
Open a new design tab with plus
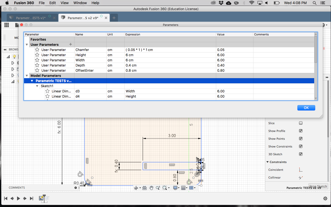click(114, 18)
